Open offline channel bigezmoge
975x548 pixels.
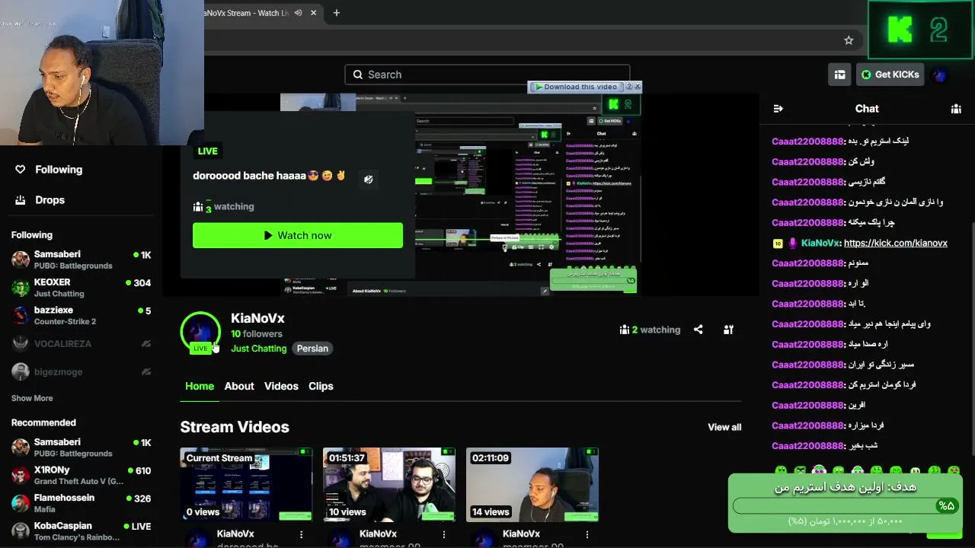pyautogui.click(x=81, y=372)
